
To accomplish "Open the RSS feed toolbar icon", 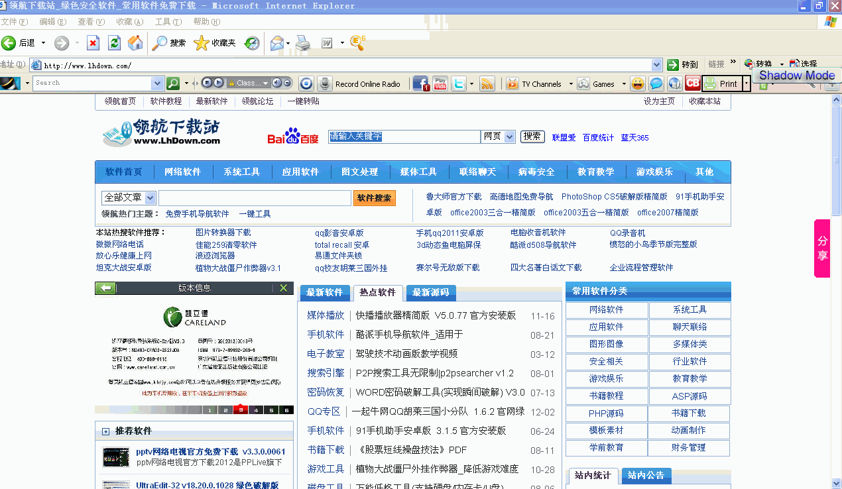I will pyautogui.click(x=487, y=83).
